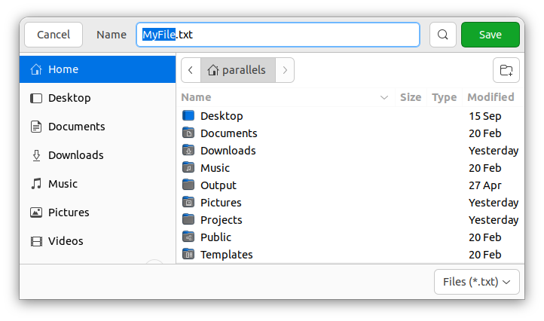
Task: Click the Music folder icon in file list
Action: [188, 168]
